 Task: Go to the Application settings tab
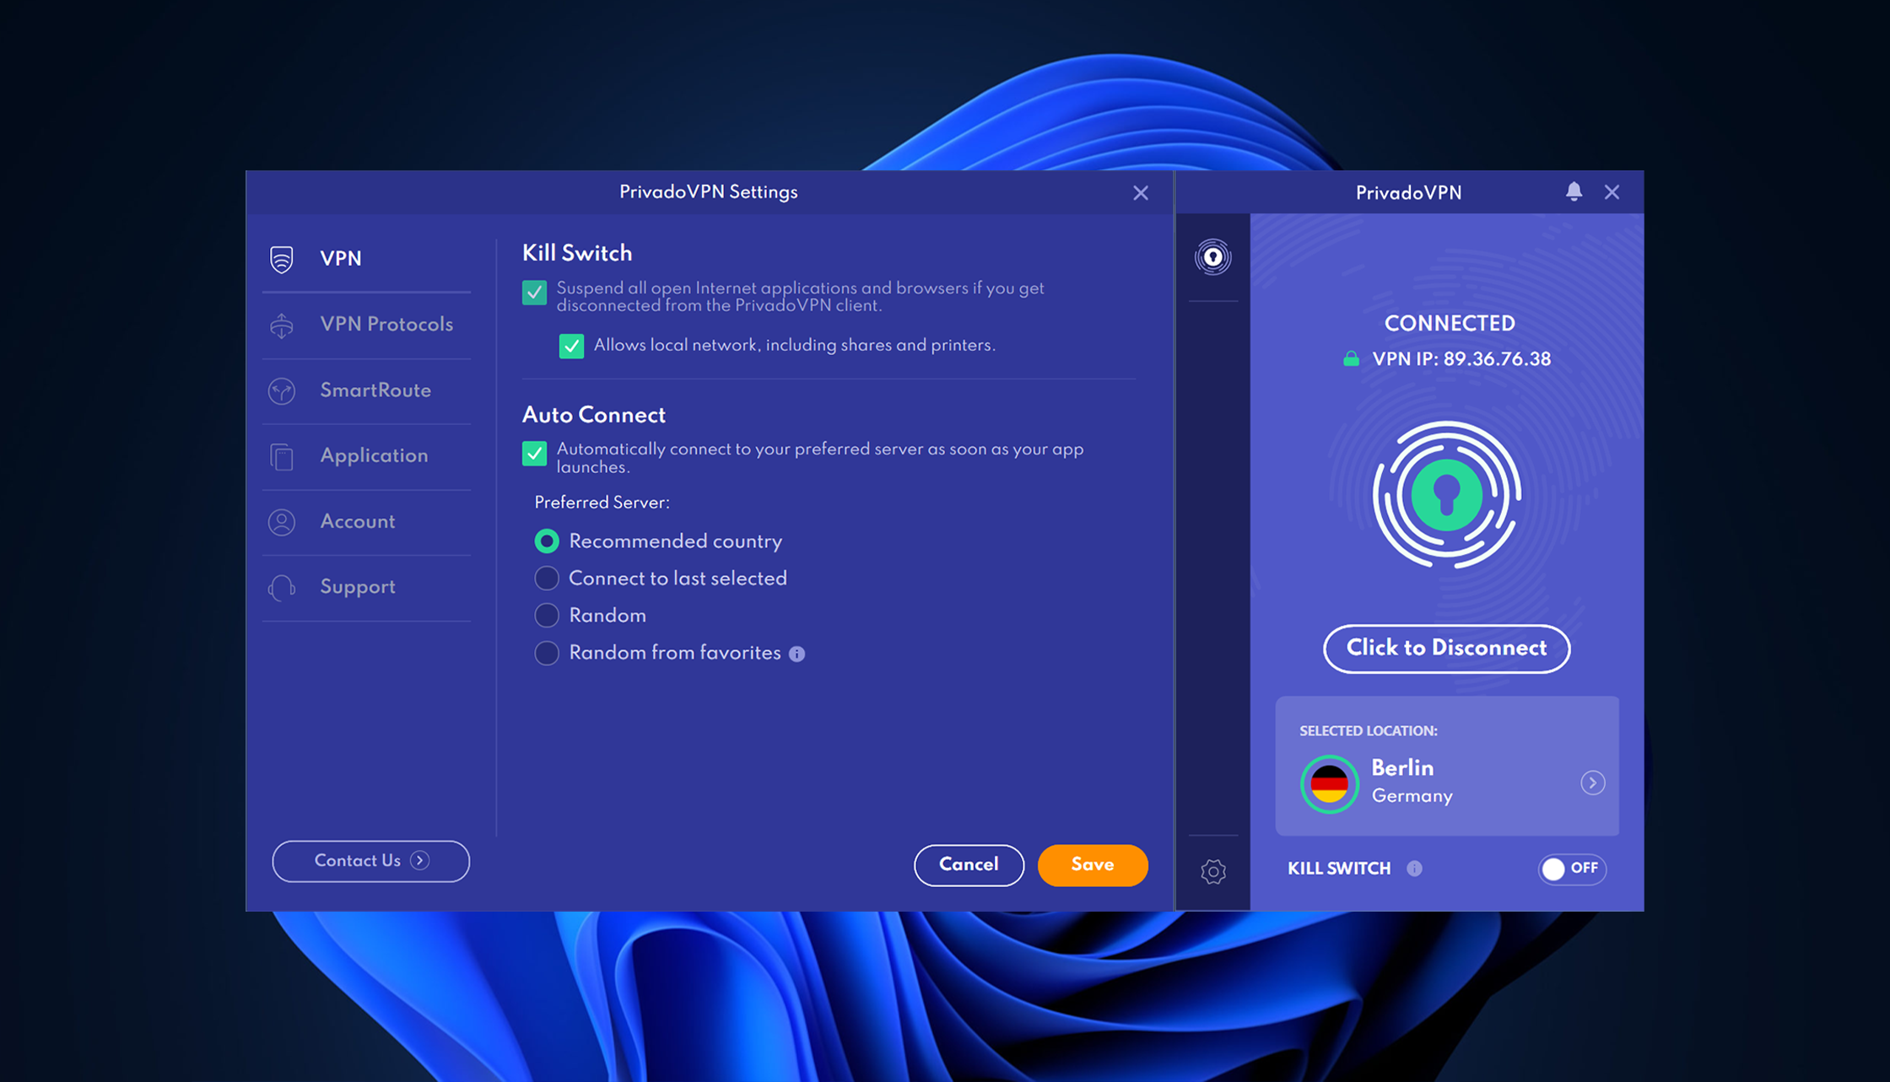(x=366, y=456)
